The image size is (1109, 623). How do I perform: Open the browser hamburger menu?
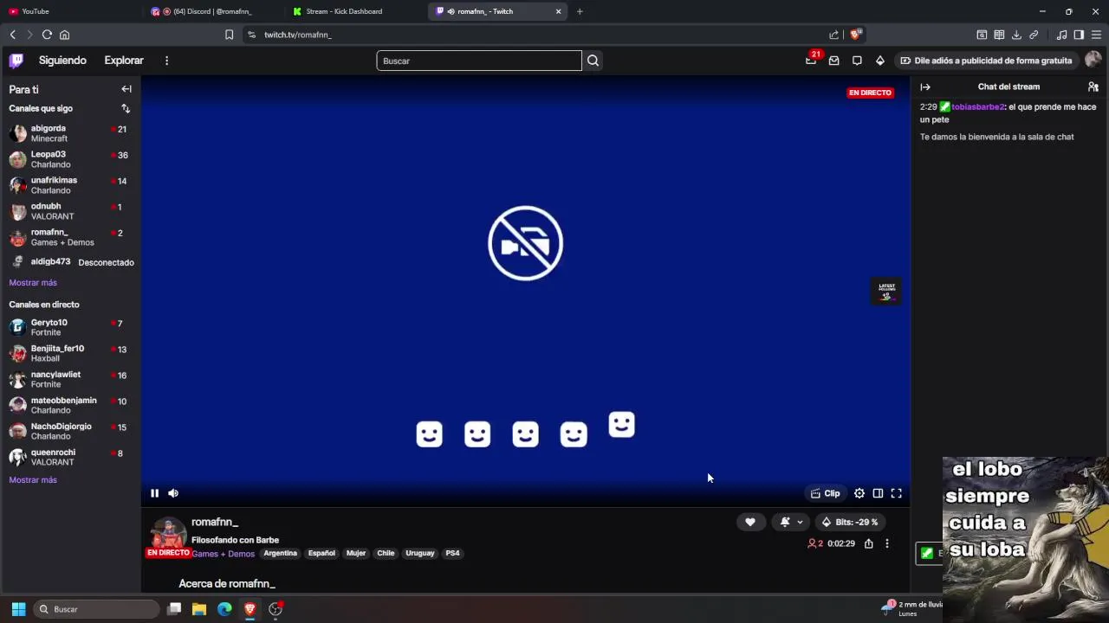click(1096, 35)
